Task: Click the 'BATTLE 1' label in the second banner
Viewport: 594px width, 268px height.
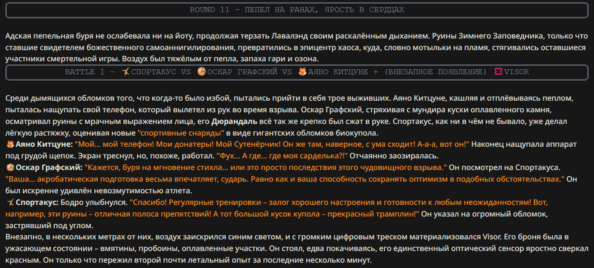Action: (x=80, y=72)
